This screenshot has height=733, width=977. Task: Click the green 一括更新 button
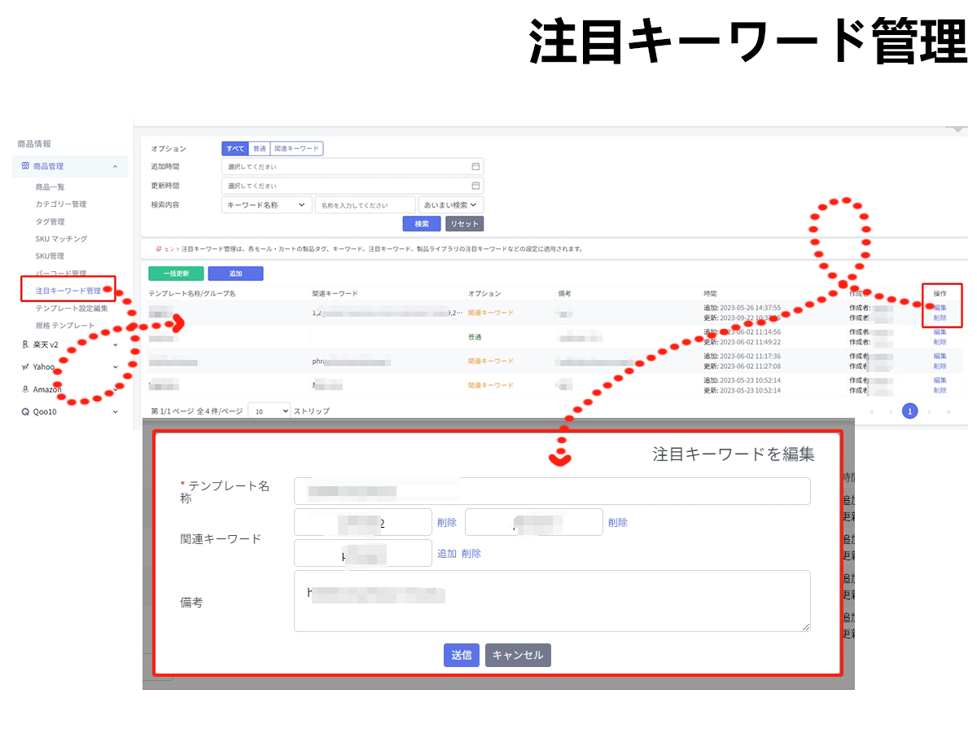pos(176,274)
